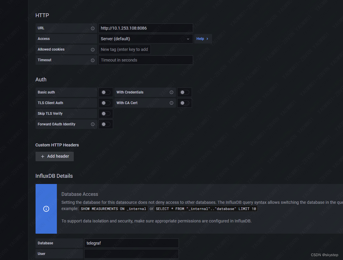Enable Skip TLS Verify switch
Image resolution: width=343 pixels, height=260 pixels.
[x=106, y=114]
